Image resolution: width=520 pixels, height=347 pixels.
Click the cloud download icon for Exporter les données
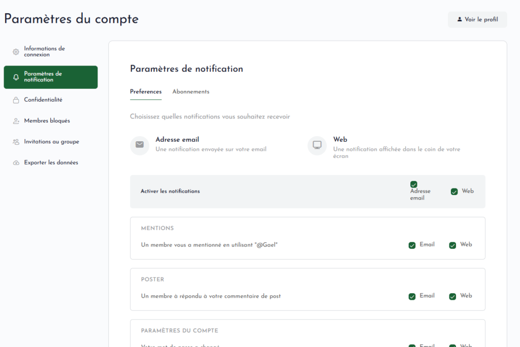(16, 163)
